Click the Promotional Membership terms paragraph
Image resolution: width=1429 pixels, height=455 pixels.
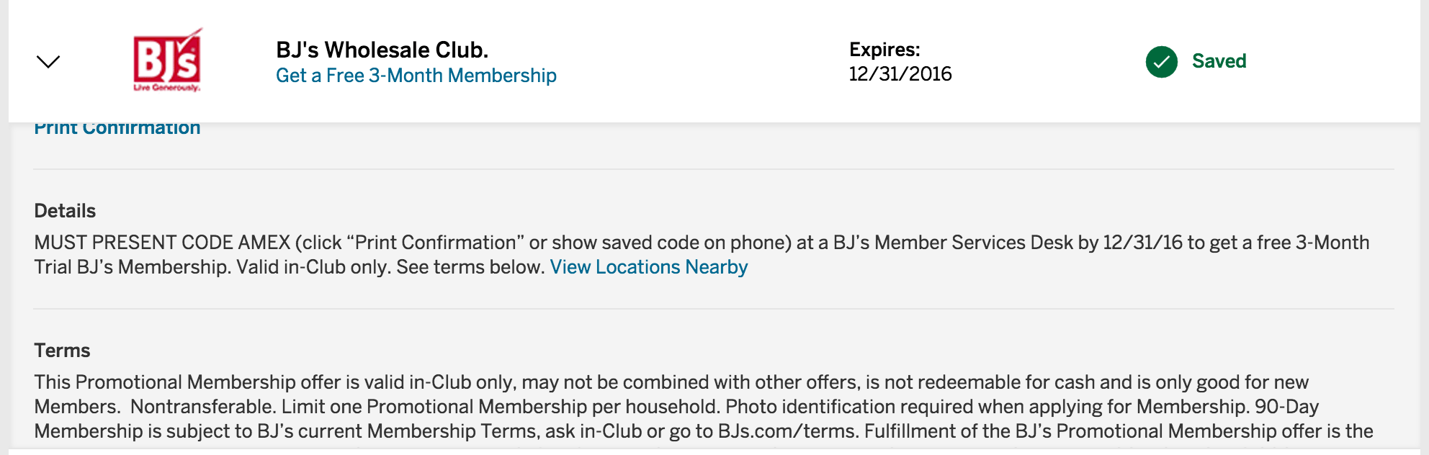point(704,407)
